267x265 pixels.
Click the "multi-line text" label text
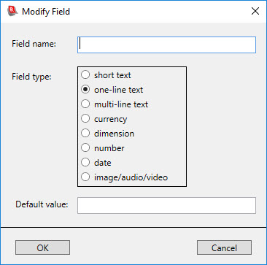(121, 104)
